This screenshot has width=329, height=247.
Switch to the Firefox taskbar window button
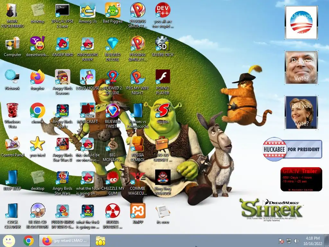65,241
